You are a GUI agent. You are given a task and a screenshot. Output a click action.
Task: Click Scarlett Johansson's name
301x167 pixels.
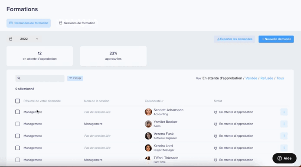(x=168, y=110)
